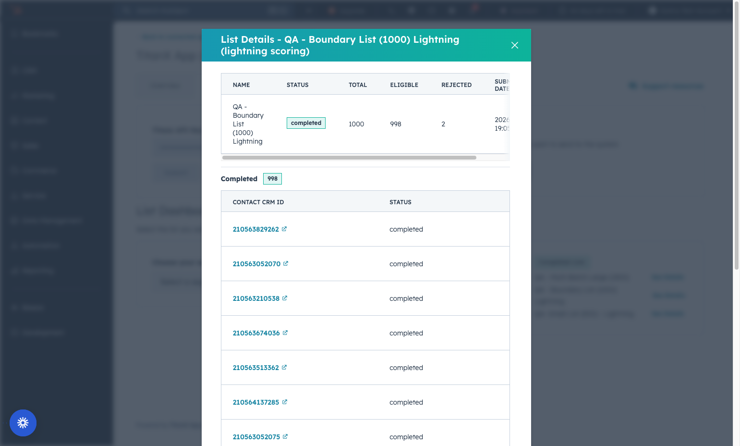Click the STATUS header in the summary table

pyautogui.click(x=298, y=85)
